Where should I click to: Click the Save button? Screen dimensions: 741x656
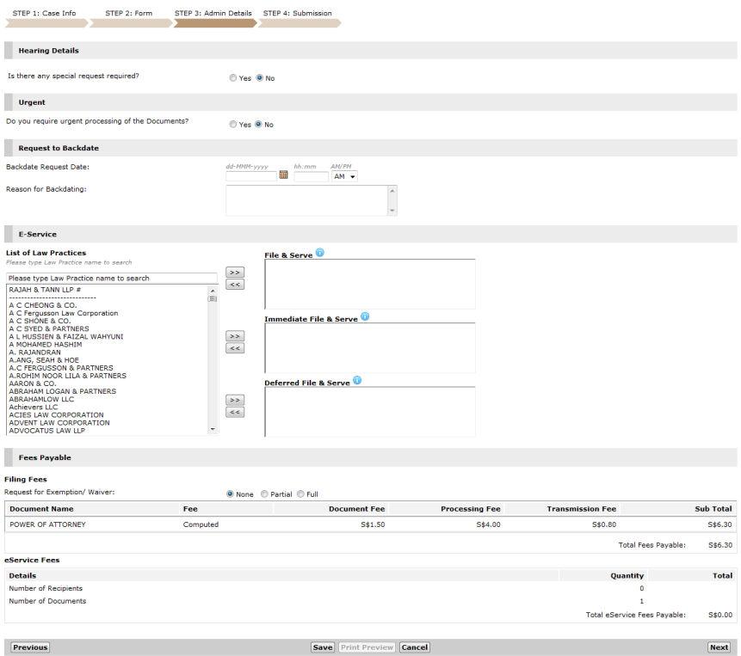point(322,647)
